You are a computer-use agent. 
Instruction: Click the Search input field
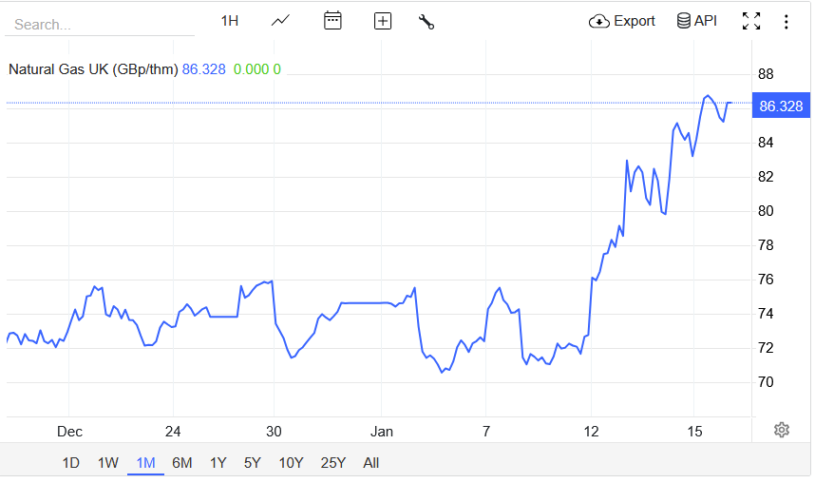(x=100, y=25)
